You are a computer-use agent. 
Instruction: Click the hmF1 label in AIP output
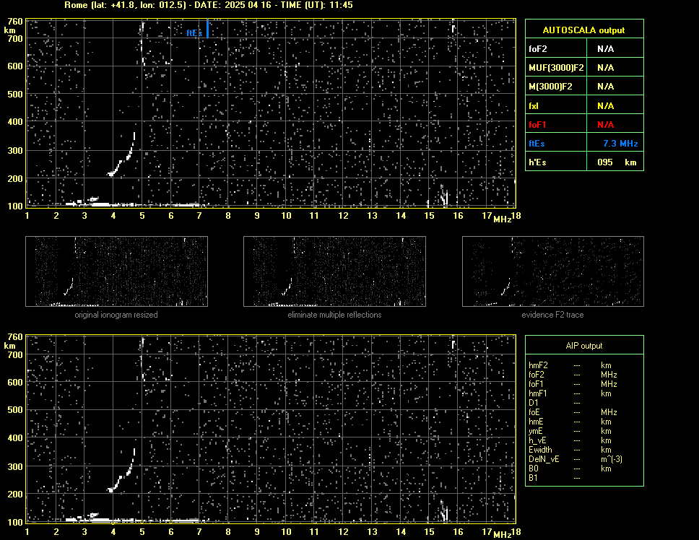(x=538, y=393)
